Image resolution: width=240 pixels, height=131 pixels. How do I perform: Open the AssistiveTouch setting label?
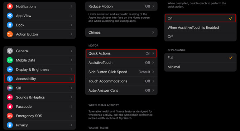[100, 63]
